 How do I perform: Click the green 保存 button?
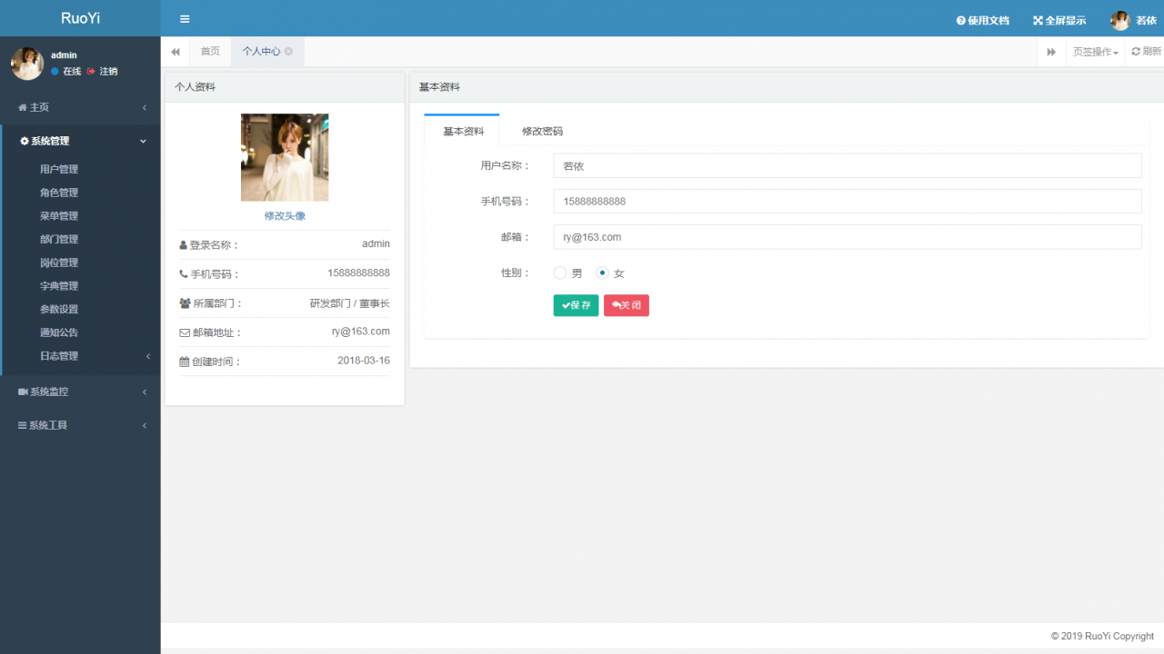(x=576, y=305)
